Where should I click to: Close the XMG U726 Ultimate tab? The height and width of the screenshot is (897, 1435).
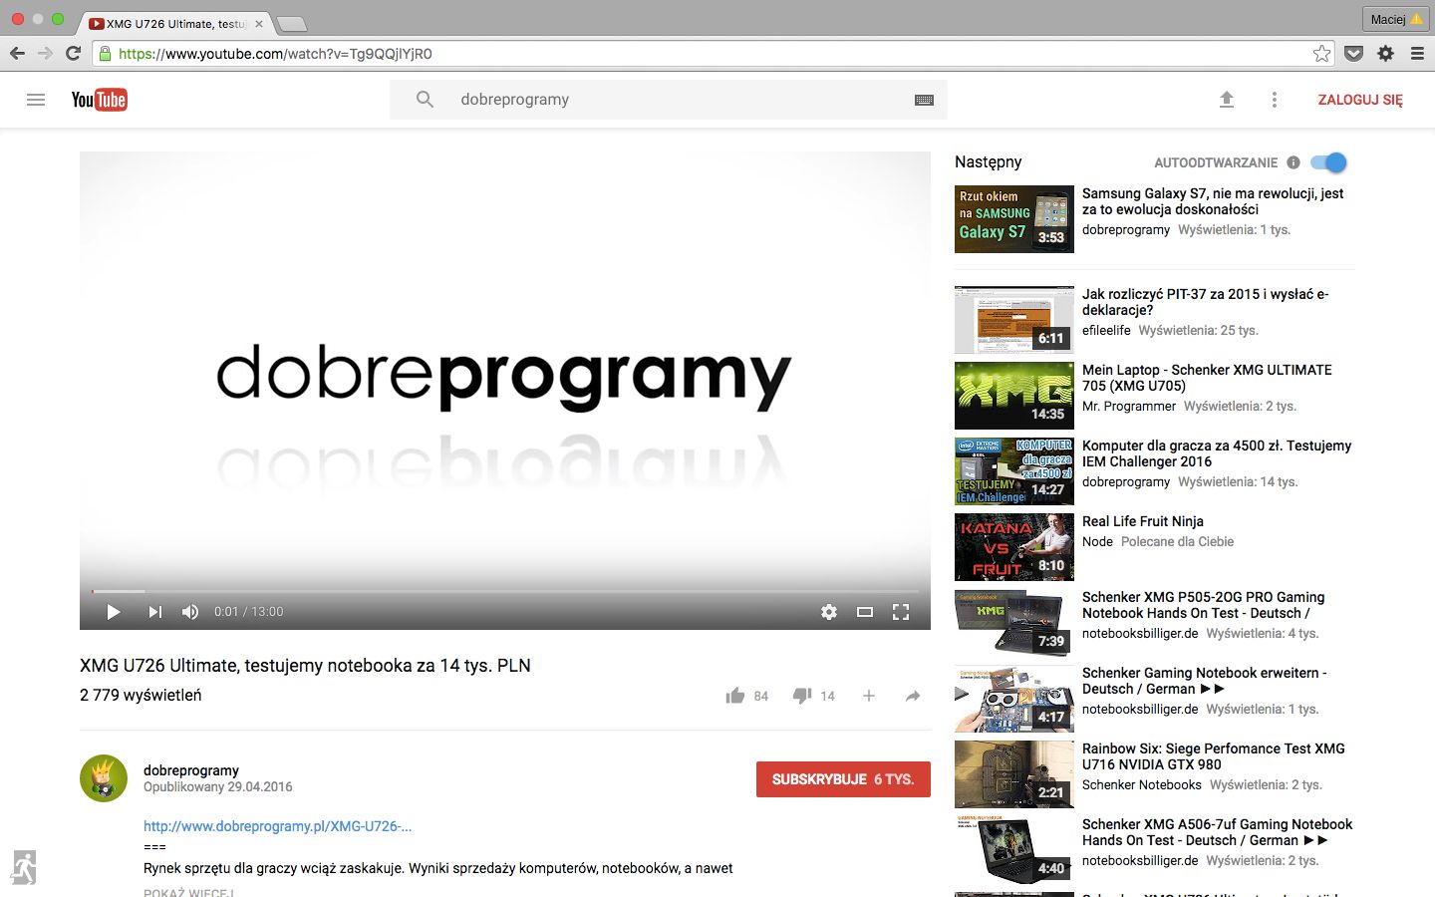(x=259, y=23)
